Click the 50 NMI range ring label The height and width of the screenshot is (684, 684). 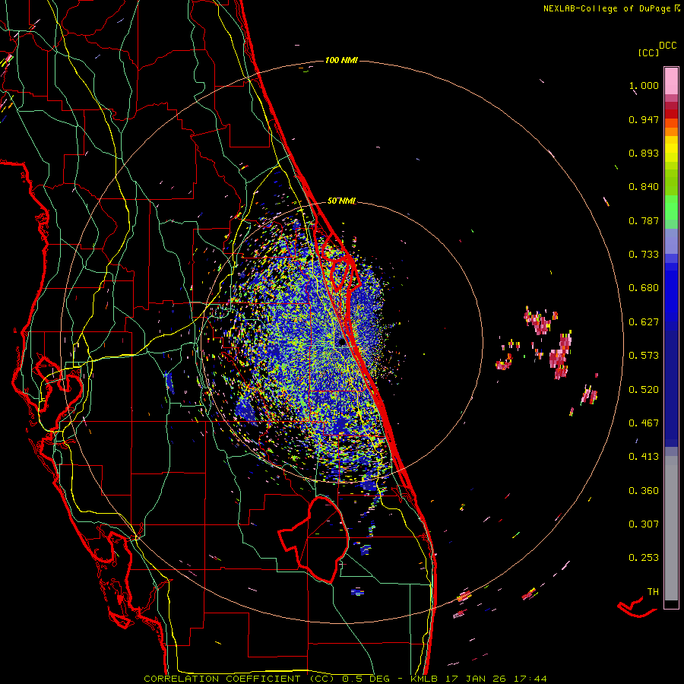341,201
